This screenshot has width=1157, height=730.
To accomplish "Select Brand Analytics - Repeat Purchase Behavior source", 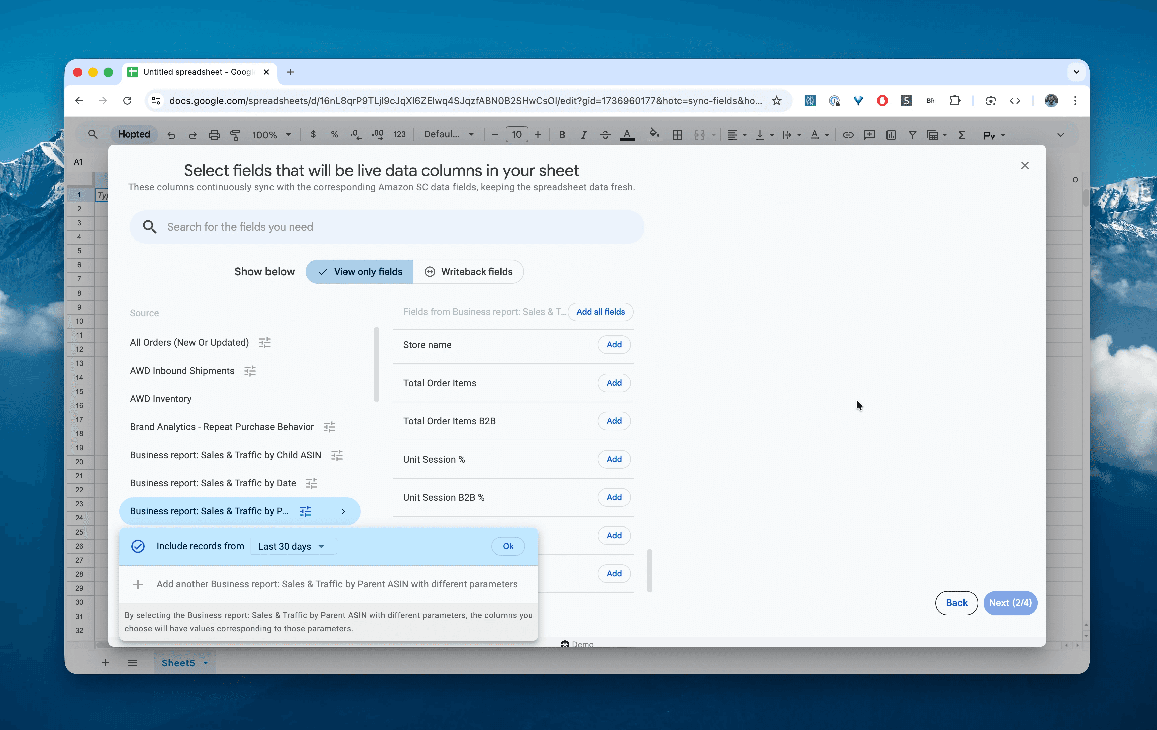I will [x=222, y=427].
